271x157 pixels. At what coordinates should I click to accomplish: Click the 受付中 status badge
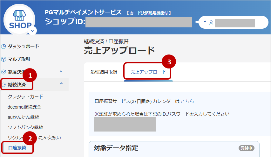coord(247,148)
